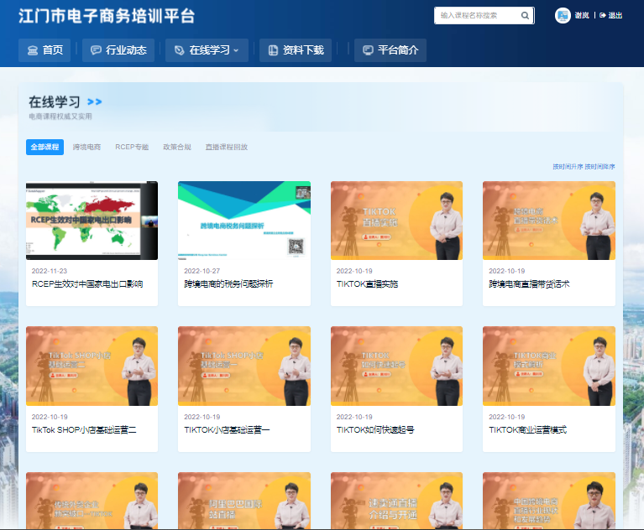This screenshot has height=530, width=644.
Task: Open the 速卖通直播介绍与开通 thumbnail
Action: (397, 501)
